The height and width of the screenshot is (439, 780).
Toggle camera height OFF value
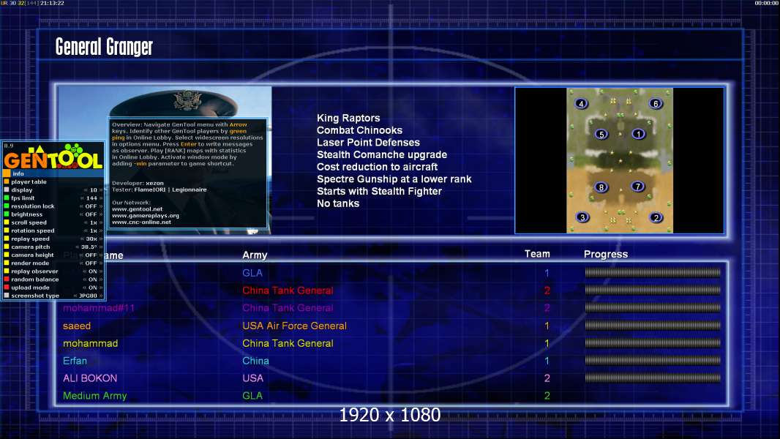(91, 255)
